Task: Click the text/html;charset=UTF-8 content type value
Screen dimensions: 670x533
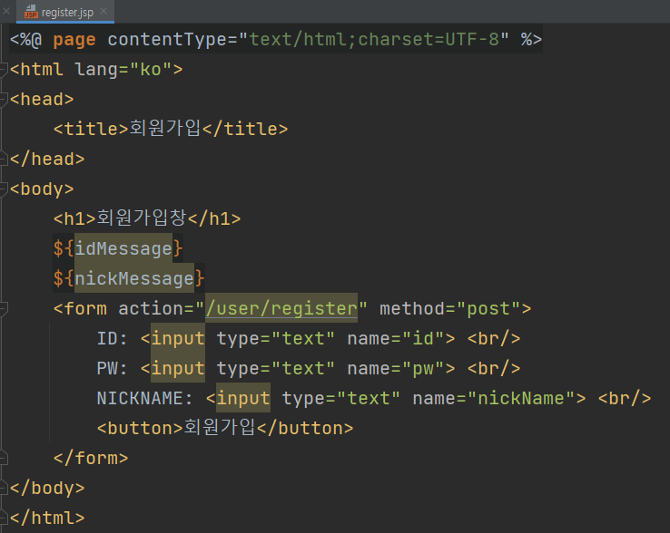Action: [x=374, y=39]
